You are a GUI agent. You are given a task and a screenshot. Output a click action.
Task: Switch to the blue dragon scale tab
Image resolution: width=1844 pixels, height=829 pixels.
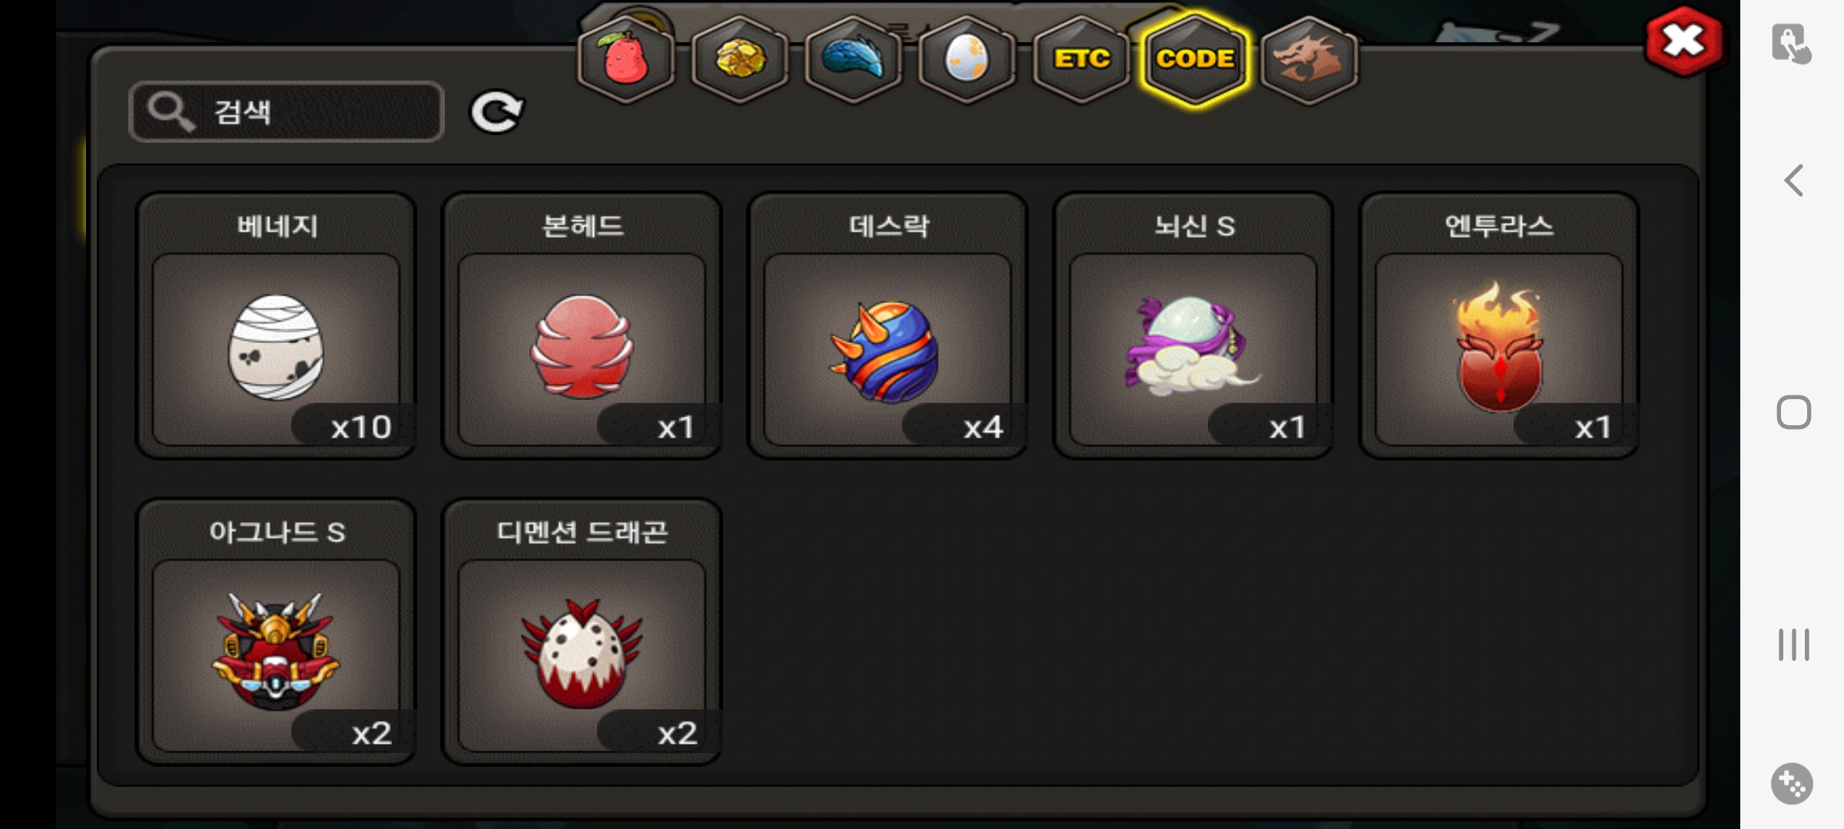(854, 59)
